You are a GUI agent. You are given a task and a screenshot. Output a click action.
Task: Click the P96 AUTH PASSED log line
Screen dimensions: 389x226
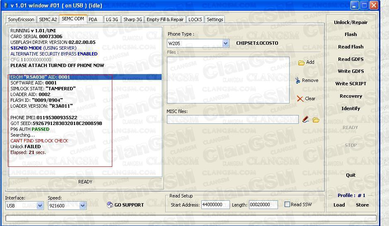coord(30,130)
